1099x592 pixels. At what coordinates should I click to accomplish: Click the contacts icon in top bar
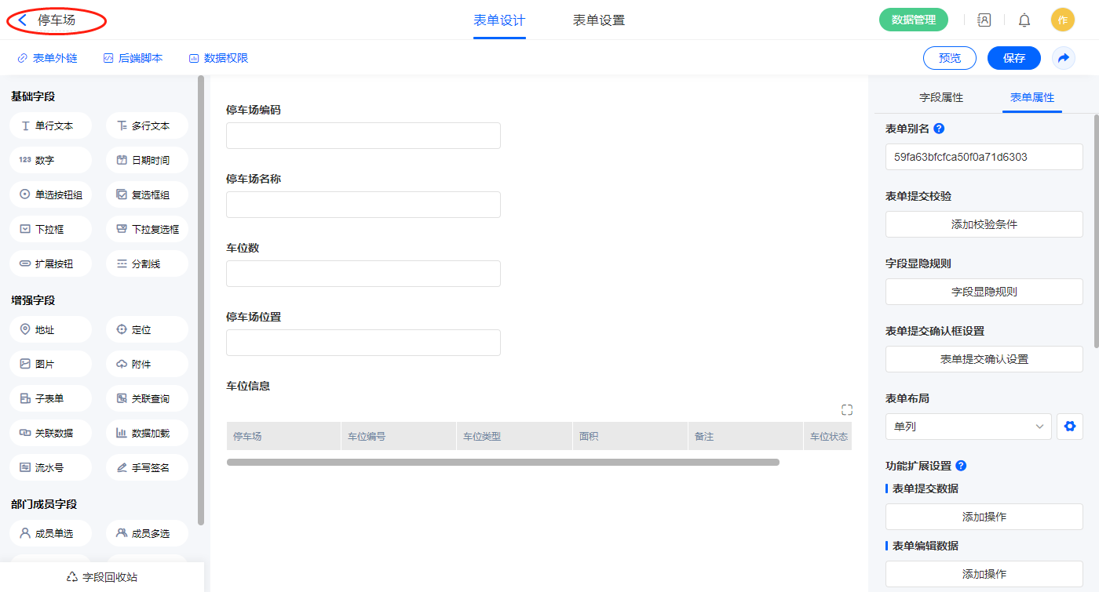(984, 20)
